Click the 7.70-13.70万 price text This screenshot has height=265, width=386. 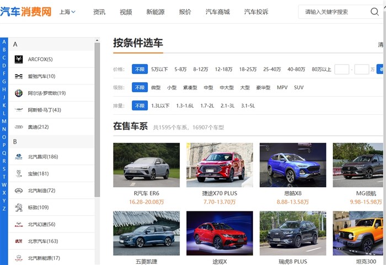click(x=219, y=202)
